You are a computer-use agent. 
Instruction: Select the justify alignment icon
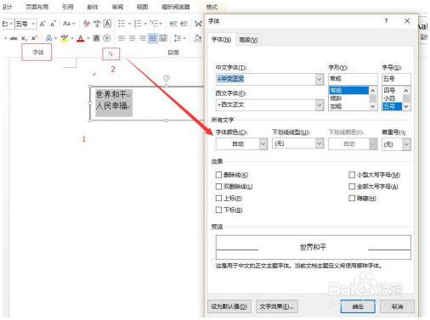(x=153, y=38)
